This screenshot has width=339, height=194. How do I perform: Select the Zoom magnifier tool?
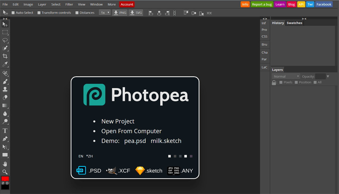pos(5,172)
